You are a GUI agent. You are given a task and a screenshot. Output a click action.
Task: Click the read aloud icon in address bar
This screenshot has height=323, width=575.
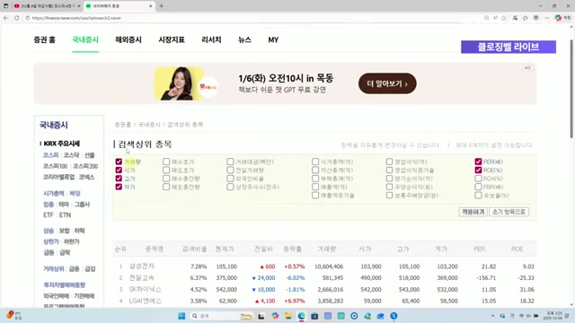coord(495,18)
